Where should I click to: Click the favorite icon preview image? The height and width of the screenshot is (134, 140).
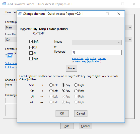coord(9,55)
